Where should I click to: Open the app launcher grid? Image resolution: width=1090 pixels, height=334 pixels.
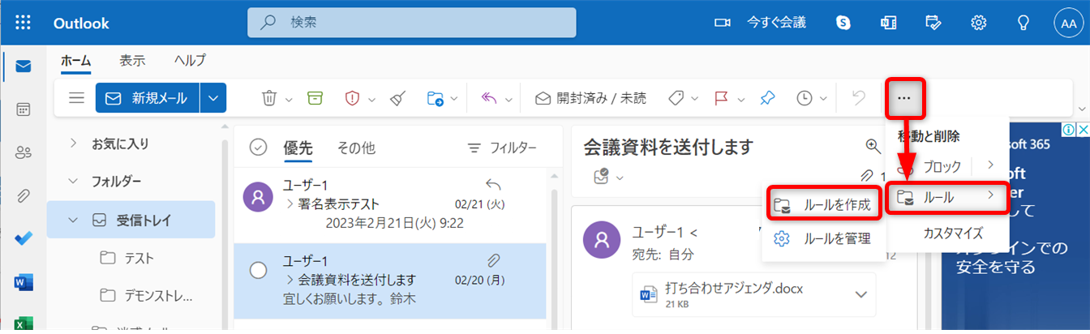coord(23,23)
